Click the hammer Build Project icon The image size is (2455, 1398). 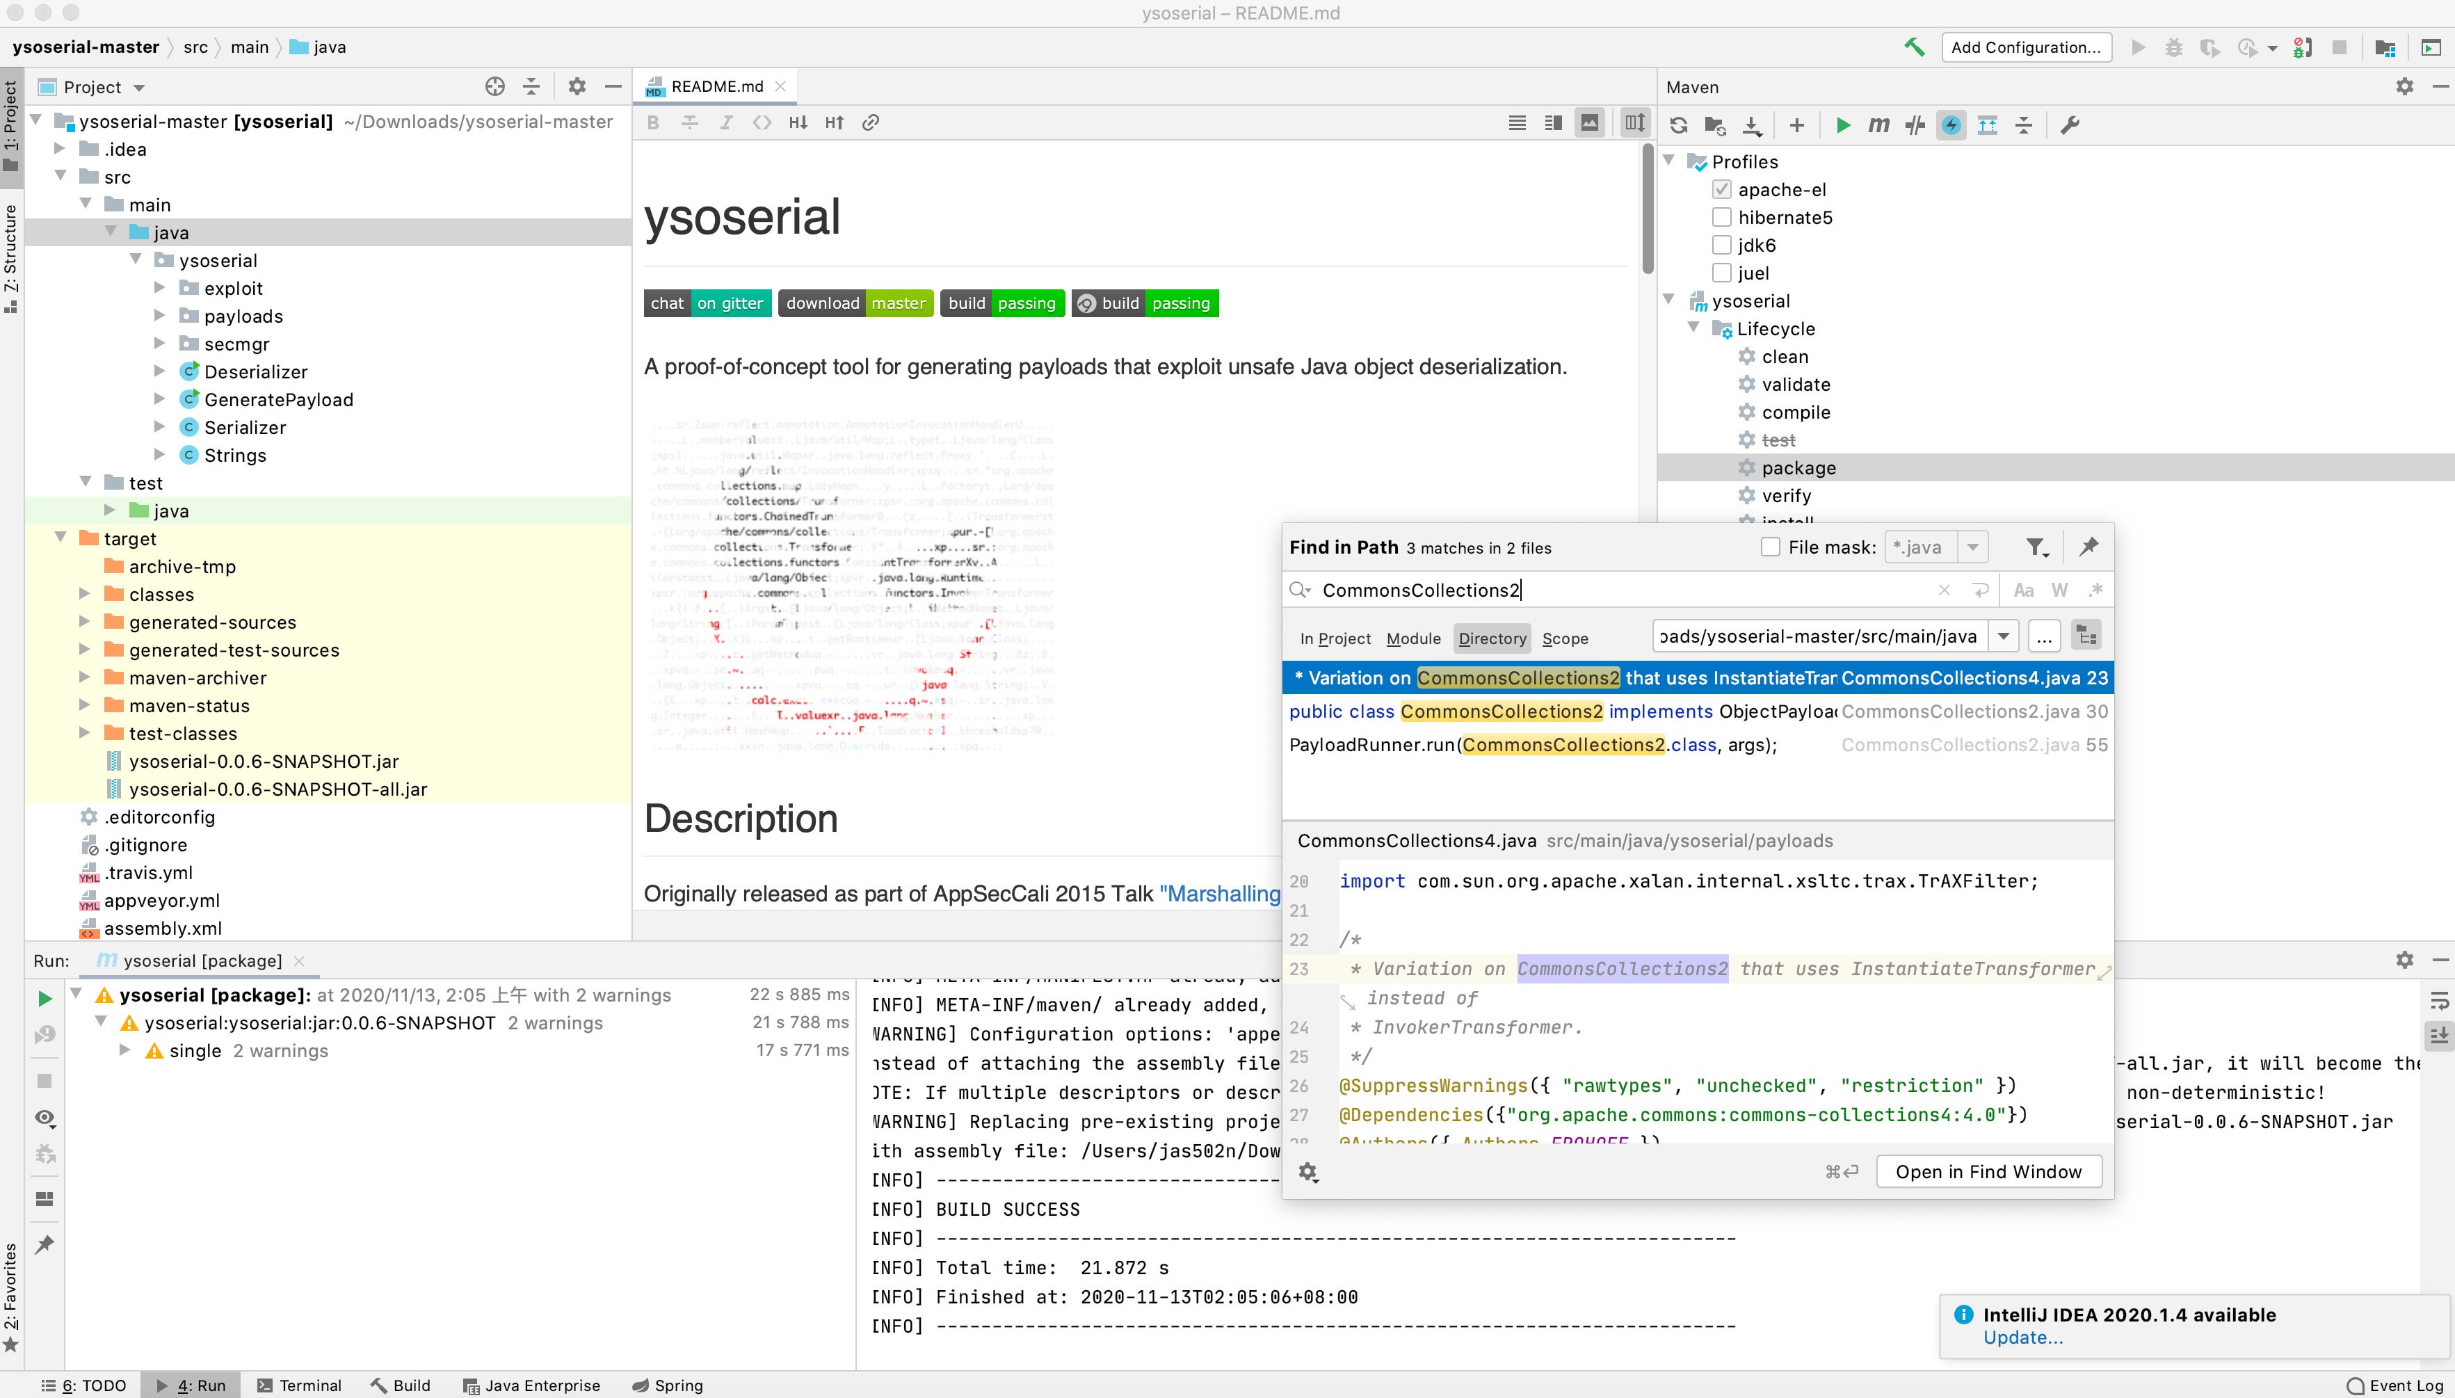(1915, 47)
